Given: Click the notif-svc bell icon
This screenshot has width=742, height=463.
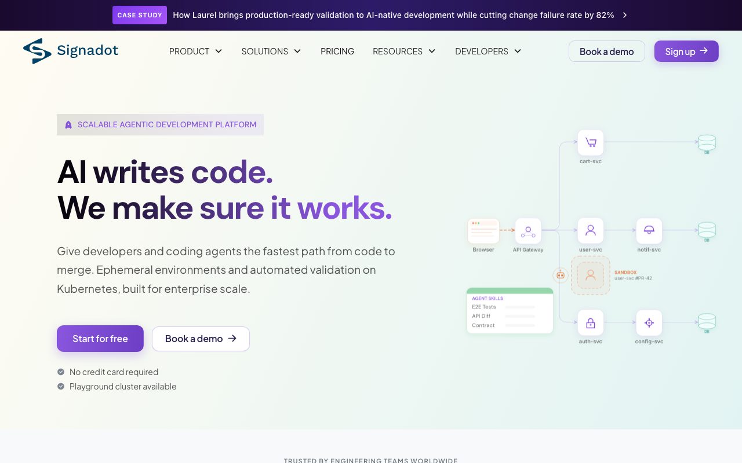Looking at the screenshot, I should pyautogui.click(x=649, y=230).
